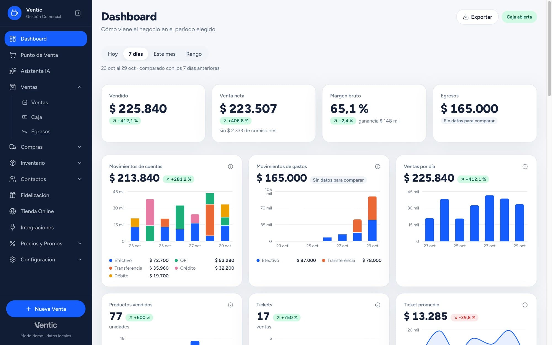The width and height of the screenshot is (552, 345).
Task: Open the Tienda Online globe item
Action: pyautogui.click(x=46, y=211)
